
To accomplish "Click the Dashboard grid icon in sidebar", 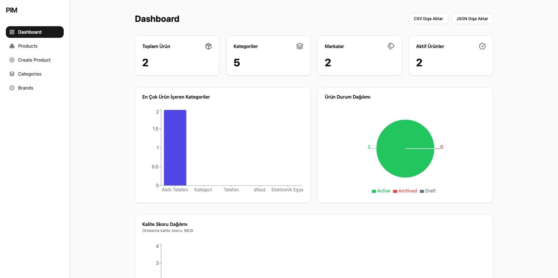I will tap(12, 32).
